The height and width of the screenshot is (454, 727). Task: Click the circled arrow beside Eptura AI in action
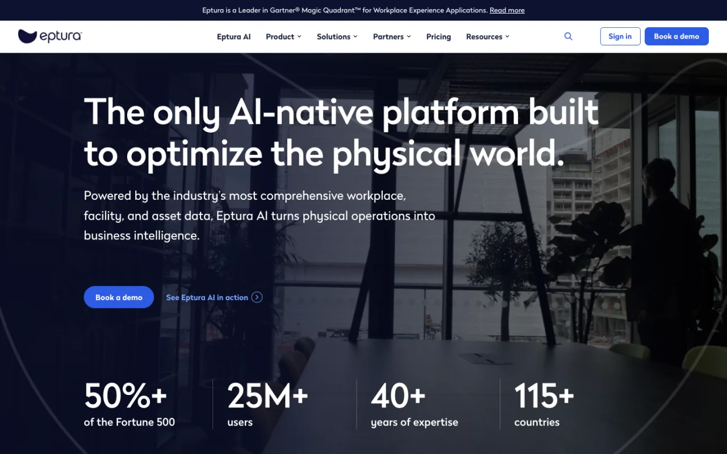tap(257, 297)
